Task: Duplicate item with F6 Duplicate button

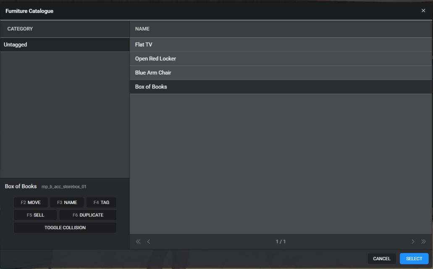Action: [88, 215]
